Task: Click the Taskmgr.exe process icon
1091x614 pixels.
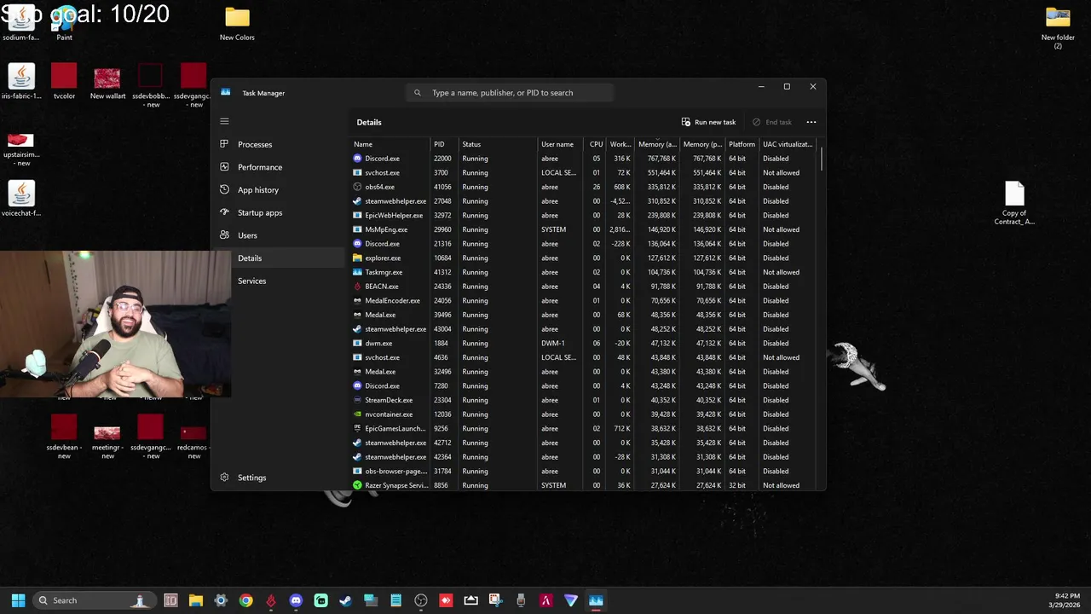Action: point(357,272)
